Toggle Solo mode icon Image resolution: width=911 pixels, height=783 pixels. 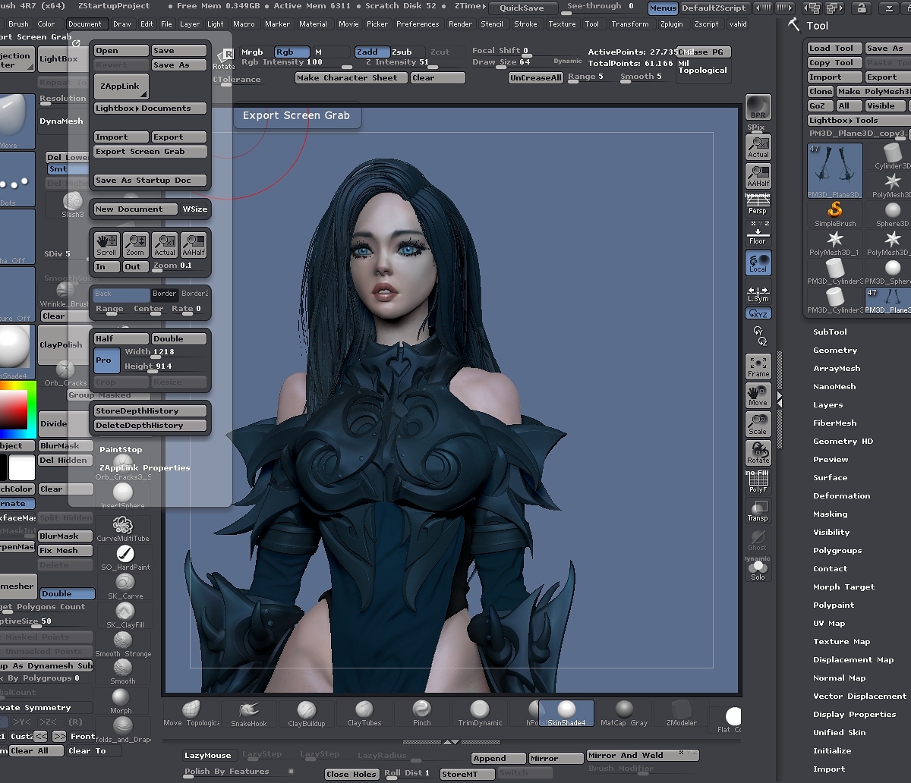tap(758, 569)
